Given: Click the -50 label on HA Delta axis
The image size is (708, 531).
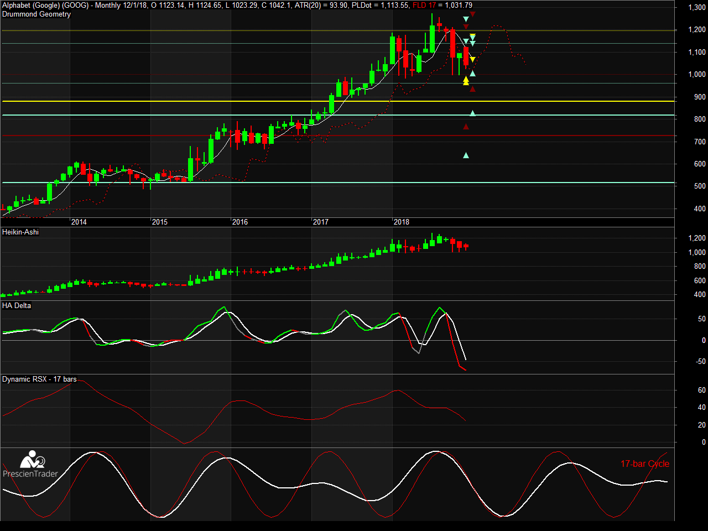Looking at the screenshot, I should click(x=701, y=362).
